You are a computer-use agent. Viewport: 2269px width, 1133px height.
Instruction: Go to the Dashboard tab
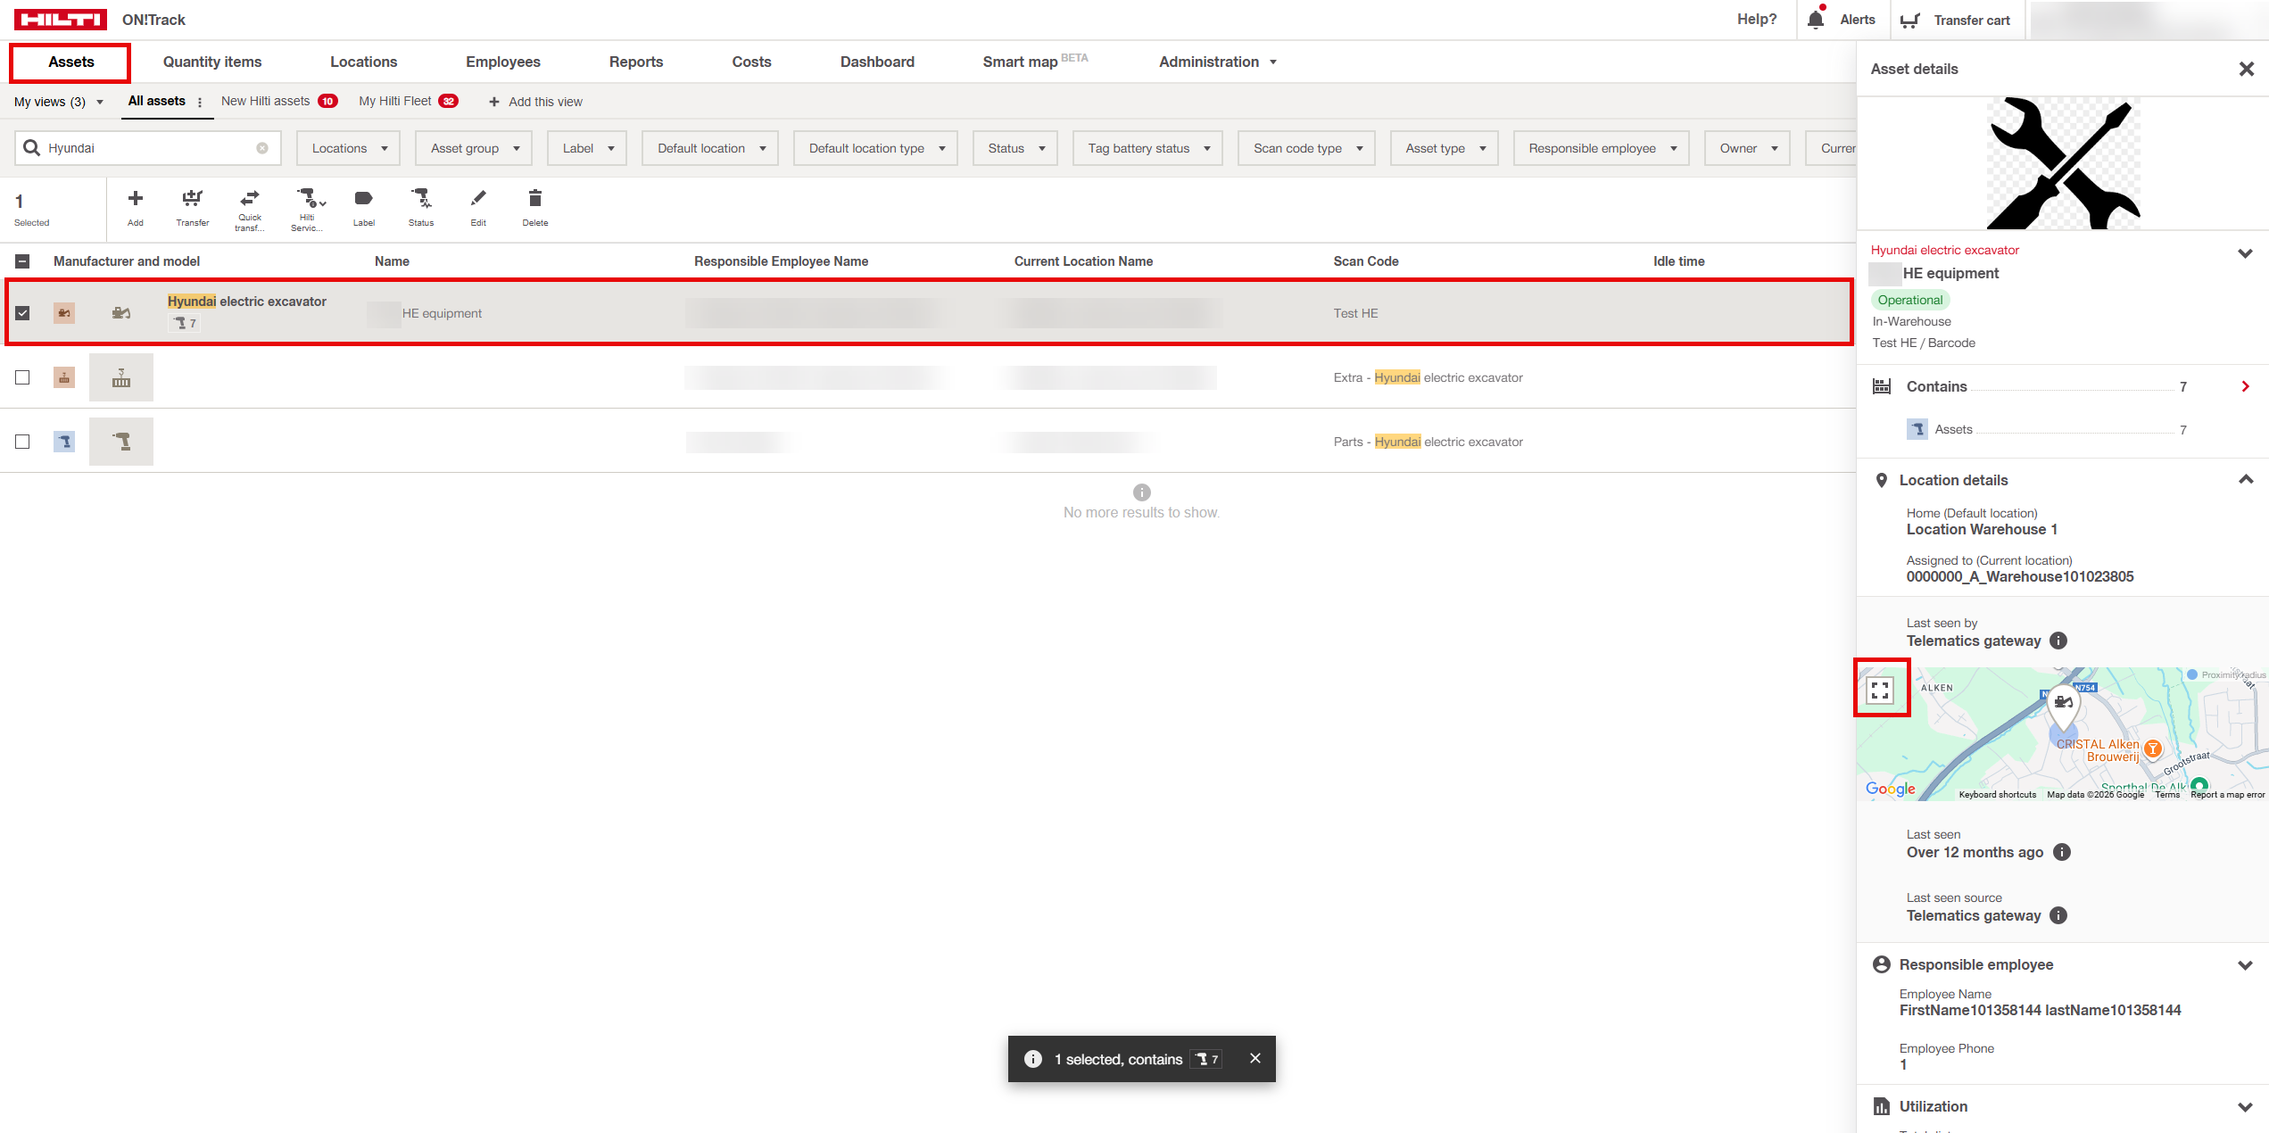877,62
